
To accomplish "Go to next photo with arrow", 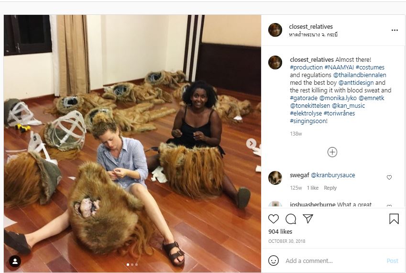I will click(251, 143).
